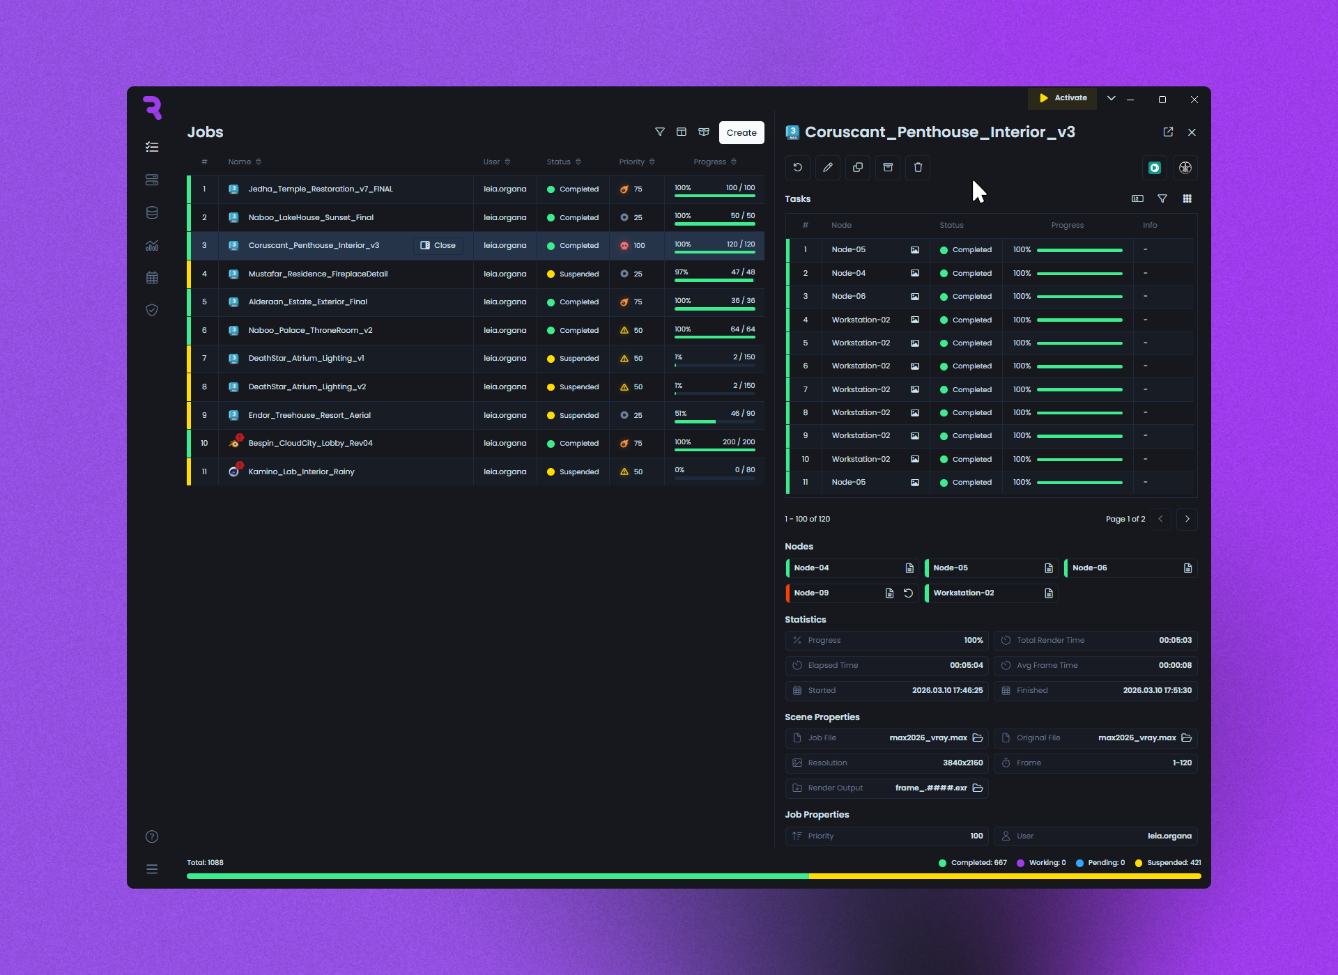Duplicate the job with the copy icon
This screenshot has width=1338, height=975.
858,167
